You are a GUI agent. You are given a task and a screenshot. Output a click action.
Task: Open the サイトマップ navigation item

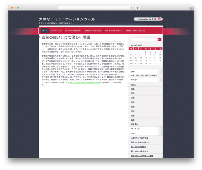(x=57, y=31)
